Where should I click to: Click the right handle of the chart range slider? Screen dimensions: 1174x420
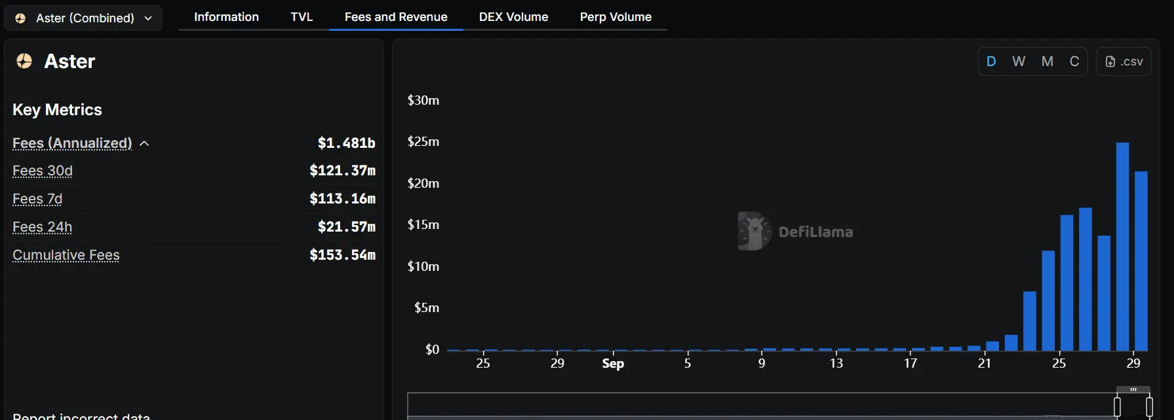[x=1149, y=407]
